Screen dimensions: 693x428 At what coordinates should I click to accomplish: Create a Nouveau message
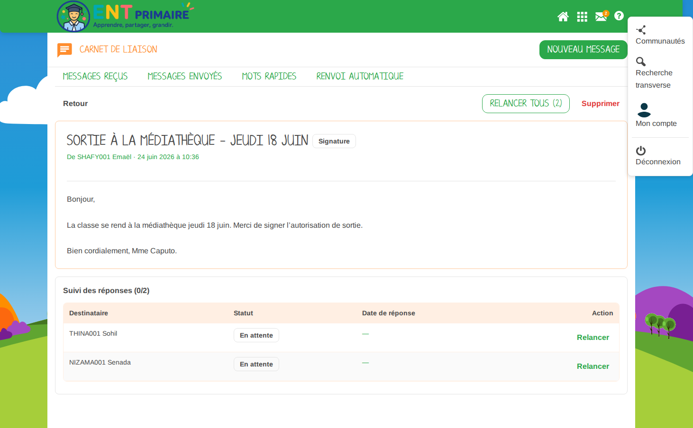pos(584,50)
